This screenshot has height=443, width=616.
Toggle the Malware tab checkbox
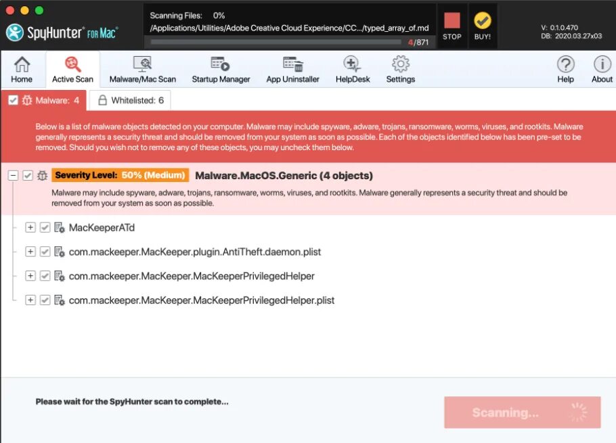pyautogui.click(x=13, y=101)
